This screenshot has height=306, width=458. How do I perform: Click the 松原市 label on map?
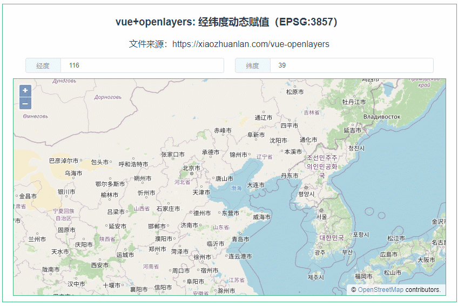[295, 92]
